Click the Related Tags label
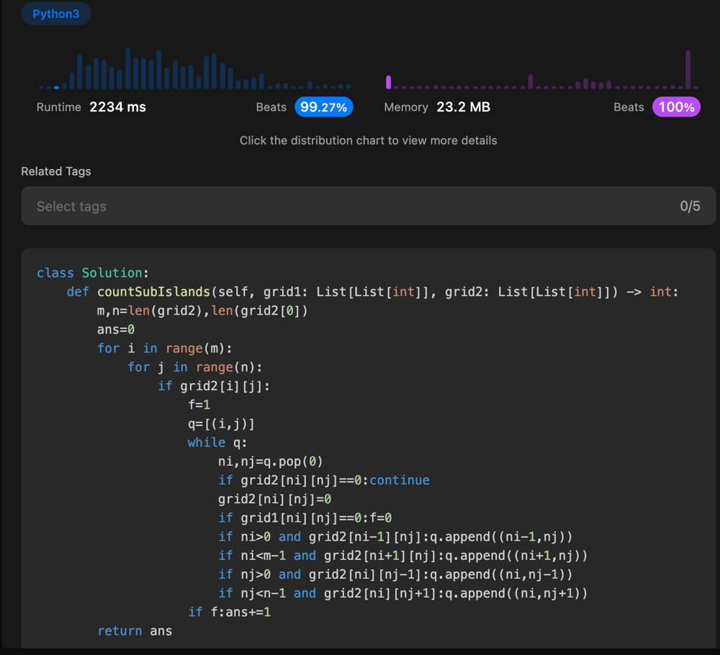The width and height of the screenshot is (720, 655). tap(56, 171)
